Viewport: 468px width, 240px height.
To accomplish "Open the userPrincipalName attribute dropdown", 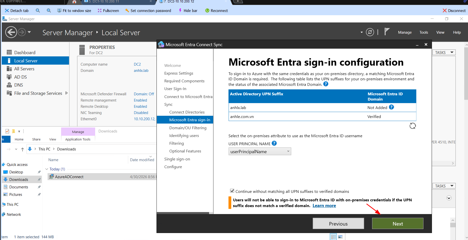I will pyautogui.click(x=260, y=151).
